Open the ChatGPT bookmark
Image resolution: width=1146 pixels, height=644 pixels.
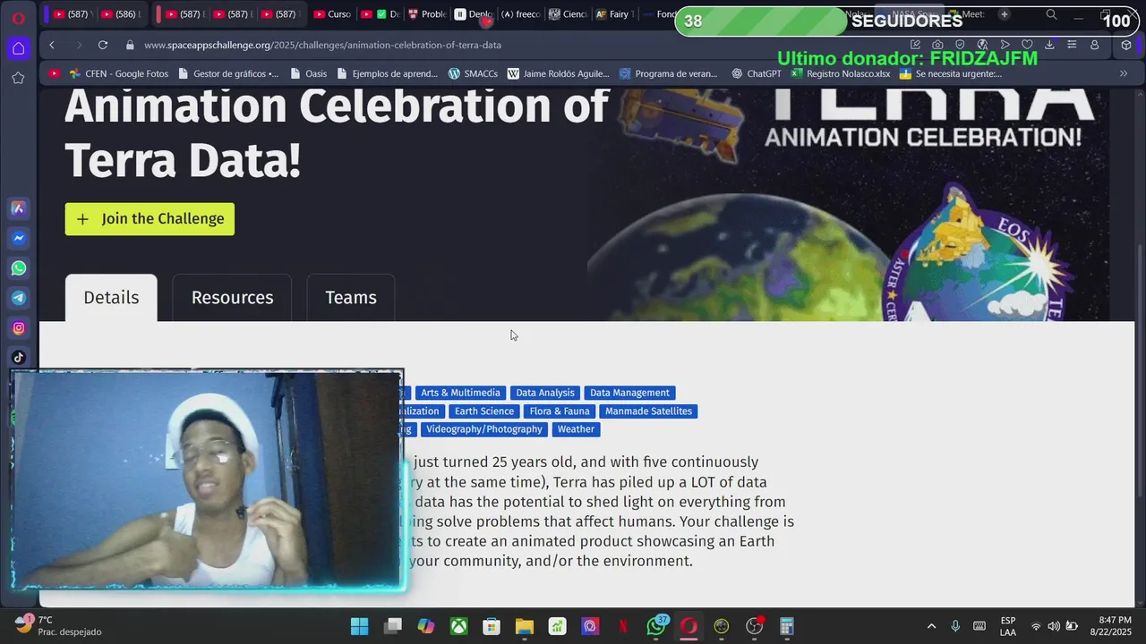pyautogui.click(x=757, y=73)
